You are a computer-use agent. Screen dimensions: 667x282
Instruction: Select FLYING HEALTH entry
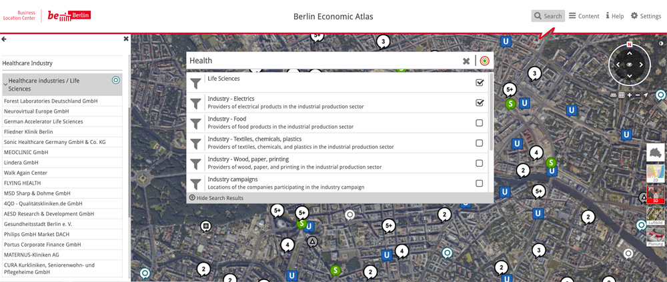coord(62,183)
